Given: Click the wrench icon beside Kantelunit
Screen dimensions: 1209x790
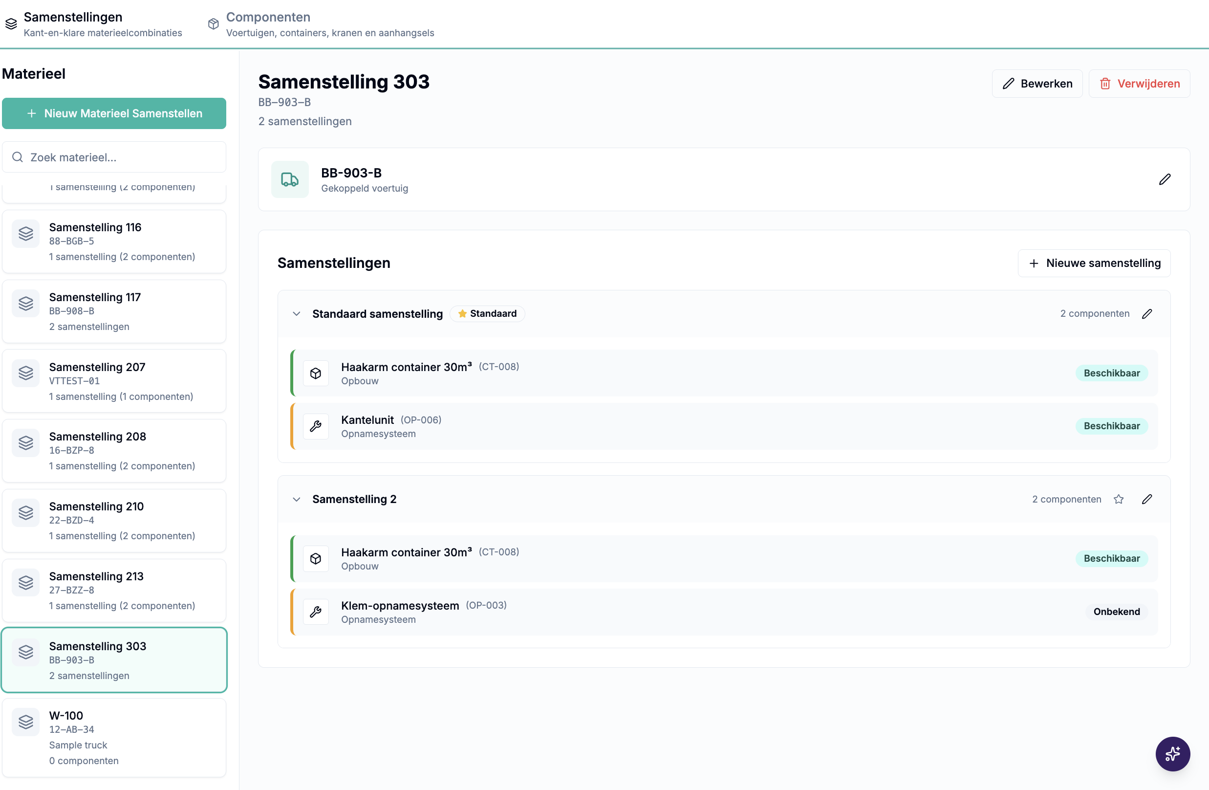Looking at the screenshot, I should (x=316, y=426).
